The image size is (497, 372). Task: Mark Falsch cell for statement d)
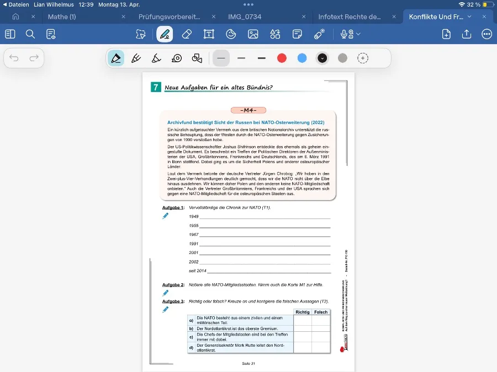(x=321, y=348)
